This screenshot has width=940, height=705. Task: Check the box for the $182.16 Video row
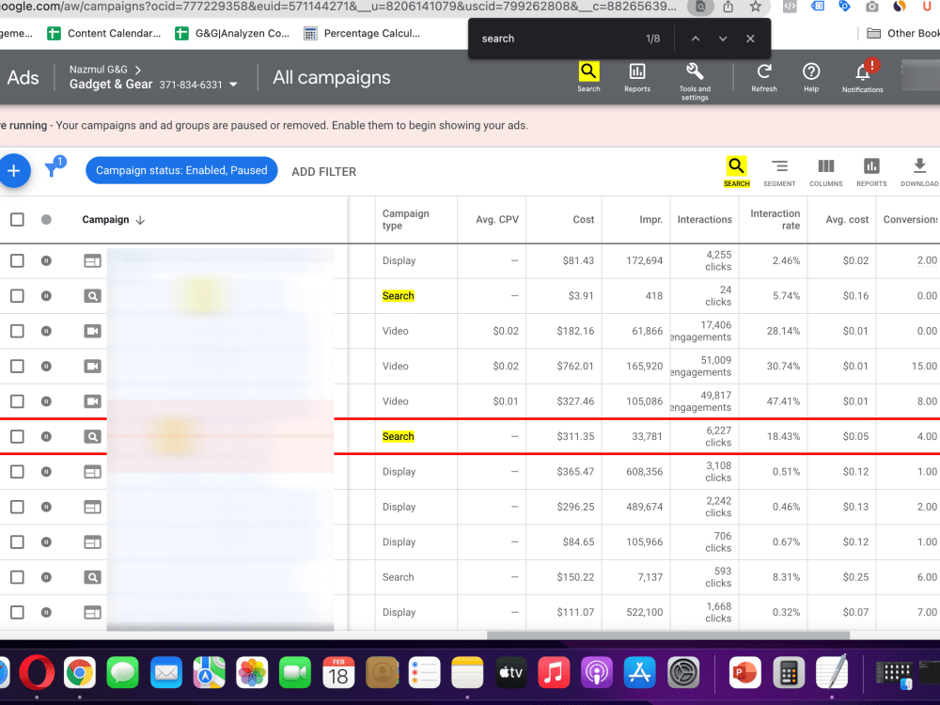(17, 331)
